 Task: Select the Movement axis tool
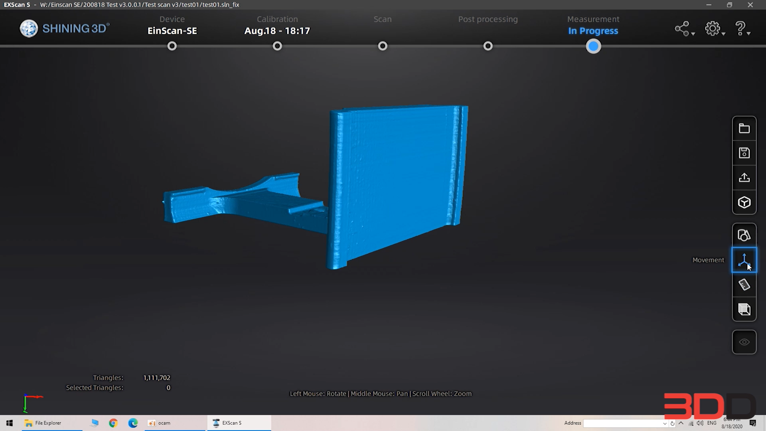[744, 260]
